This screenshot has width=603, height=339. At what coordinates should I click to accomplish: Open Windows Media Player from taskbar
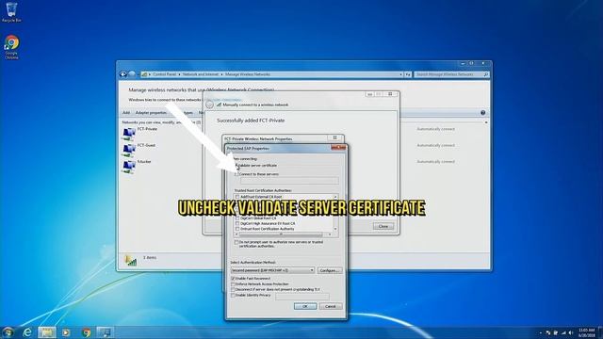click(x=66, y=332)
